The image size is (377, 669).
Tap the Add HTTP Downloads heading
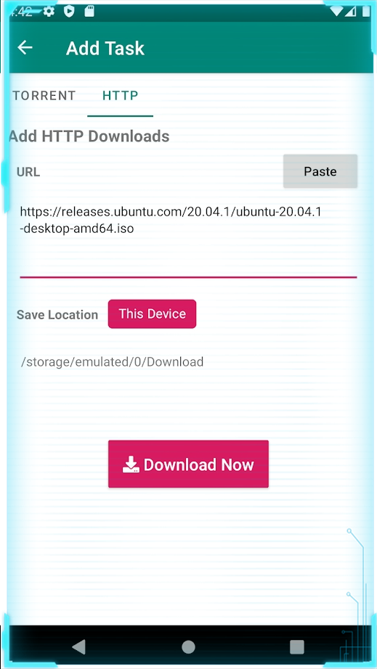pos(89,136)
